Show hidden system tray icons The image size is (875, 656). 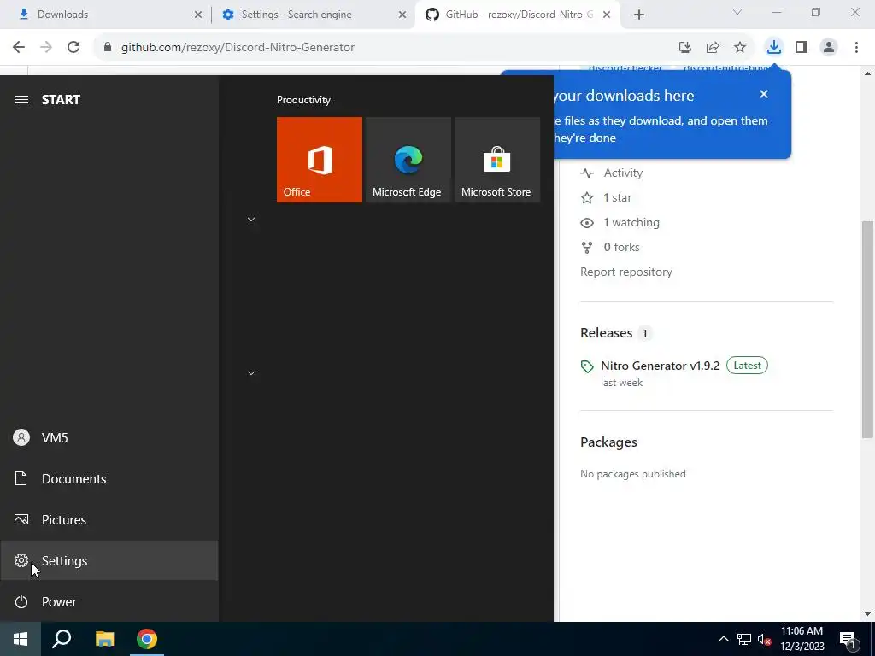click(723, 639)
